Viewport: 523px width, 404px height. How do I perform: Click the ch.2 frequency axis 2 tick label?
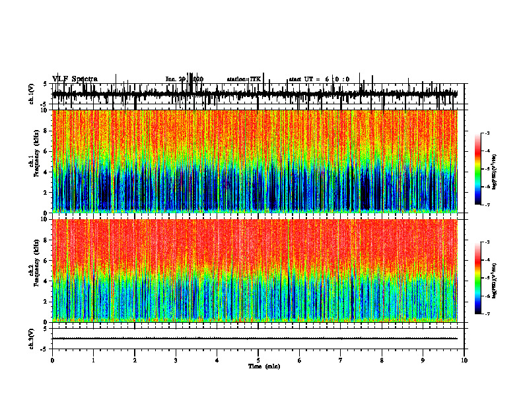(x=46, y=302)
